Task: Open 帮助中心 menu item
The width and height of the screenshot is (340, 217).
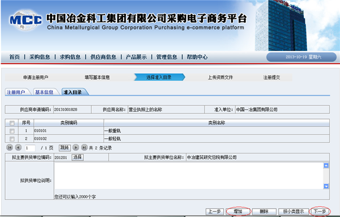Action: point(197,57)
